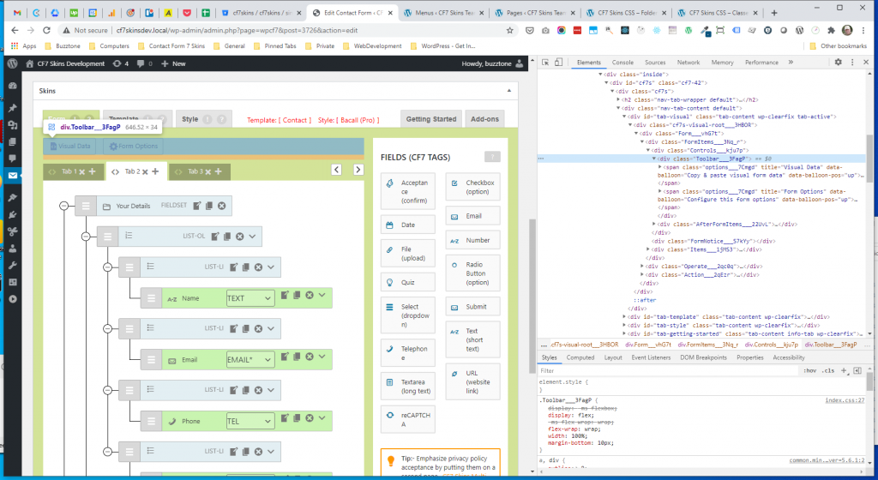This screenshot has width=878, height=480.
Task: Collapse the Your Details fieldset tree node
Action: [63, 206]
